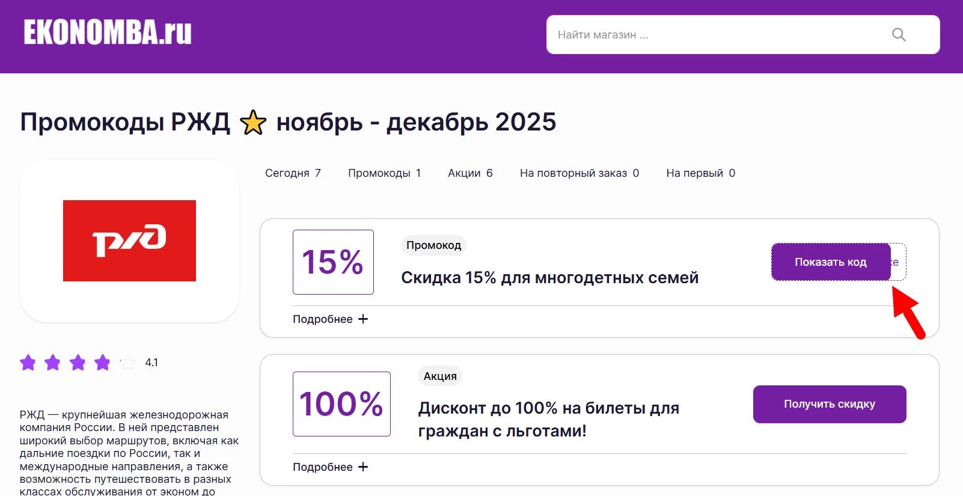Click the plus icon next to the first Подробнее
The image size is (963, 496).
pyautogui.click(x=363, y=319)
